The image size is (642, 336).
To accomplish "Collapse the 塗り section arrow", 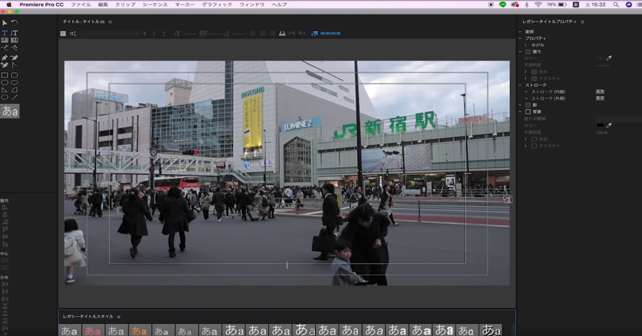I will 520,52.
